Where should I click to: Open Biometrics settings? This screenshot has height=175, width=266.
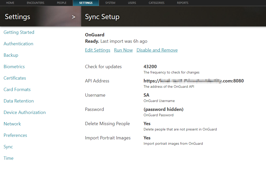click(14, 67)
